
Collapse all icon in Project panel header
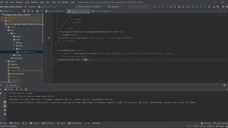click(x=32, y=11)
